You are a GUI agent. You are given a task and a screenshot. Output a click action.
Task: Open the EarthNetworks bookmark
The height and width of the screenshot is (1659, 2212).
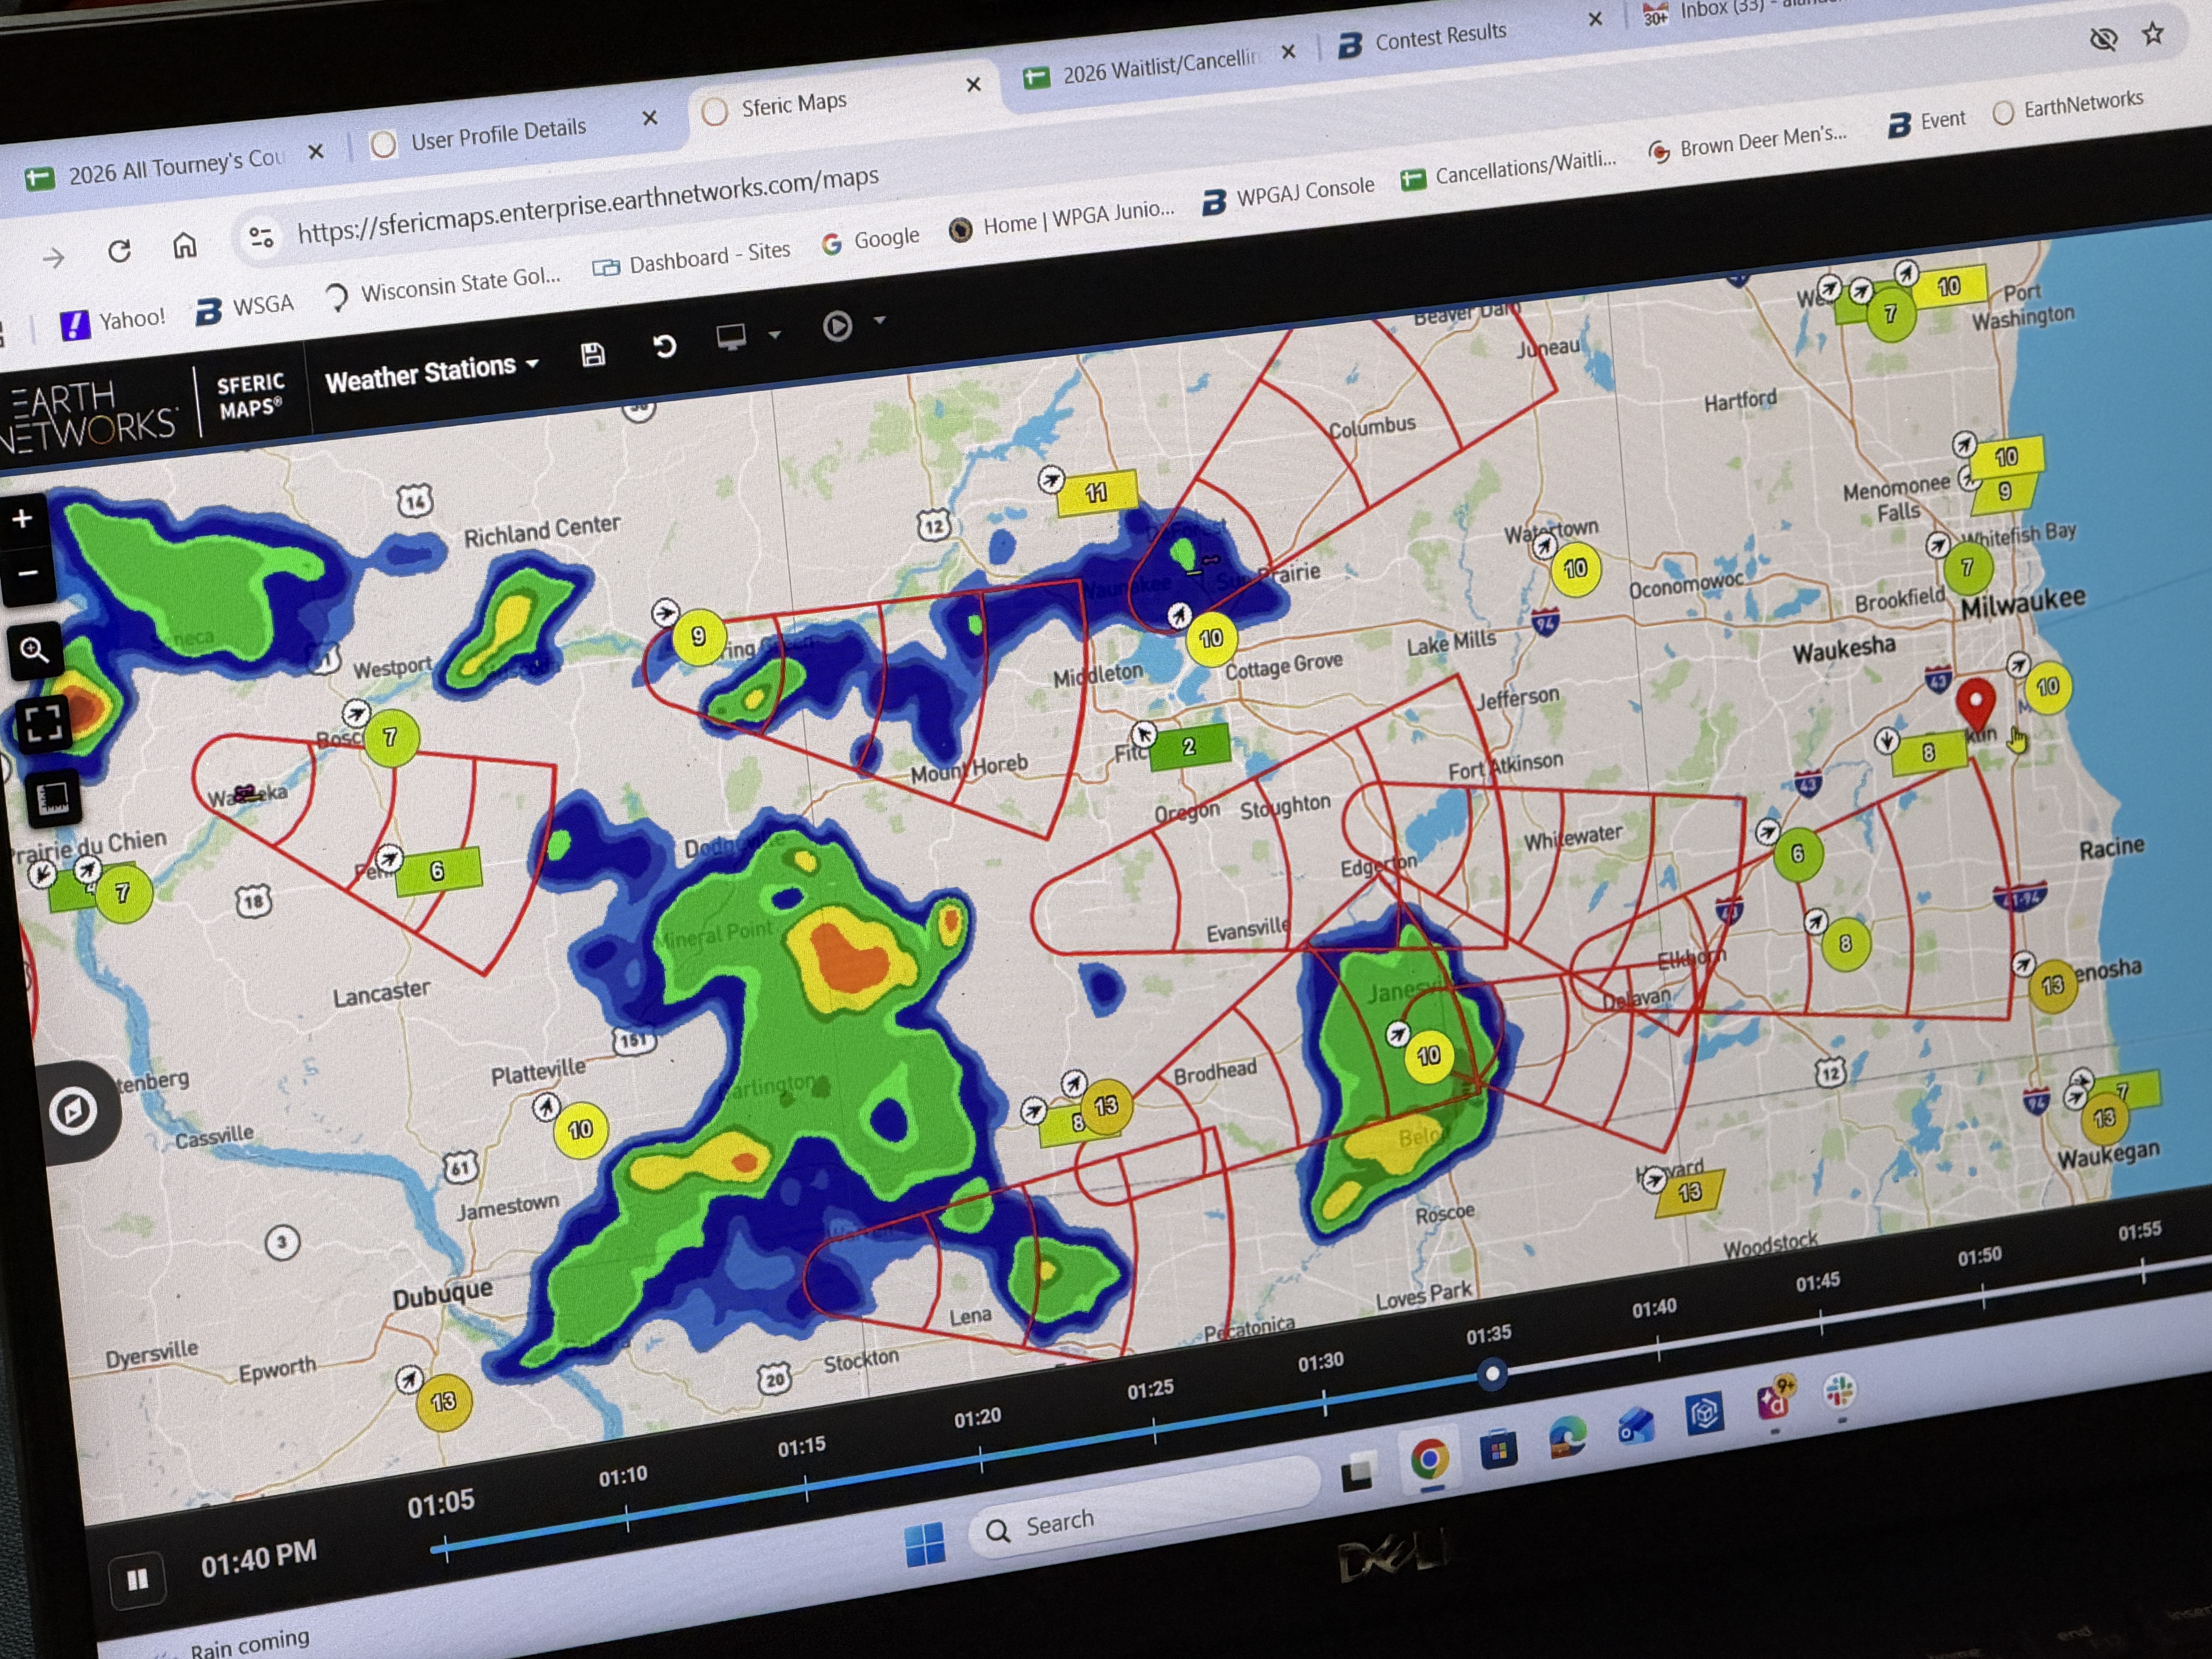point(2068,106)
